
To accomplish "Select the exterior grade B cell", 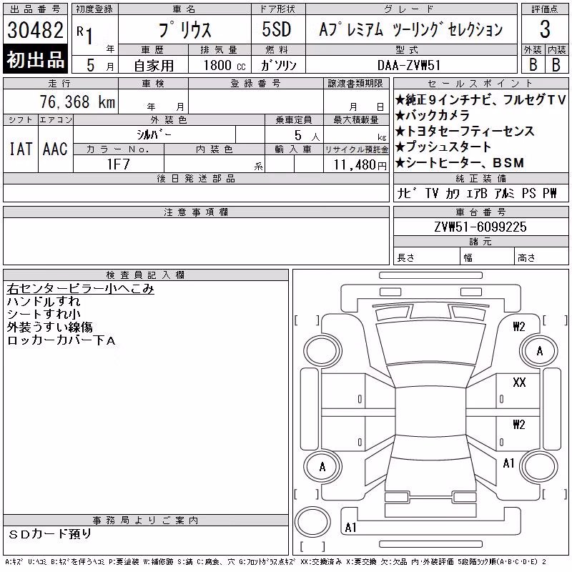I will tap(533, 64).
